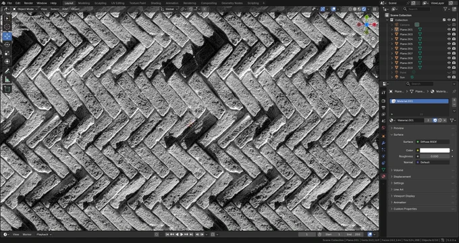Image resolution: width=459 pixels, height=243 pixels.
Task: Open the Object Constraints properties tab
Action: coord(383,163)
